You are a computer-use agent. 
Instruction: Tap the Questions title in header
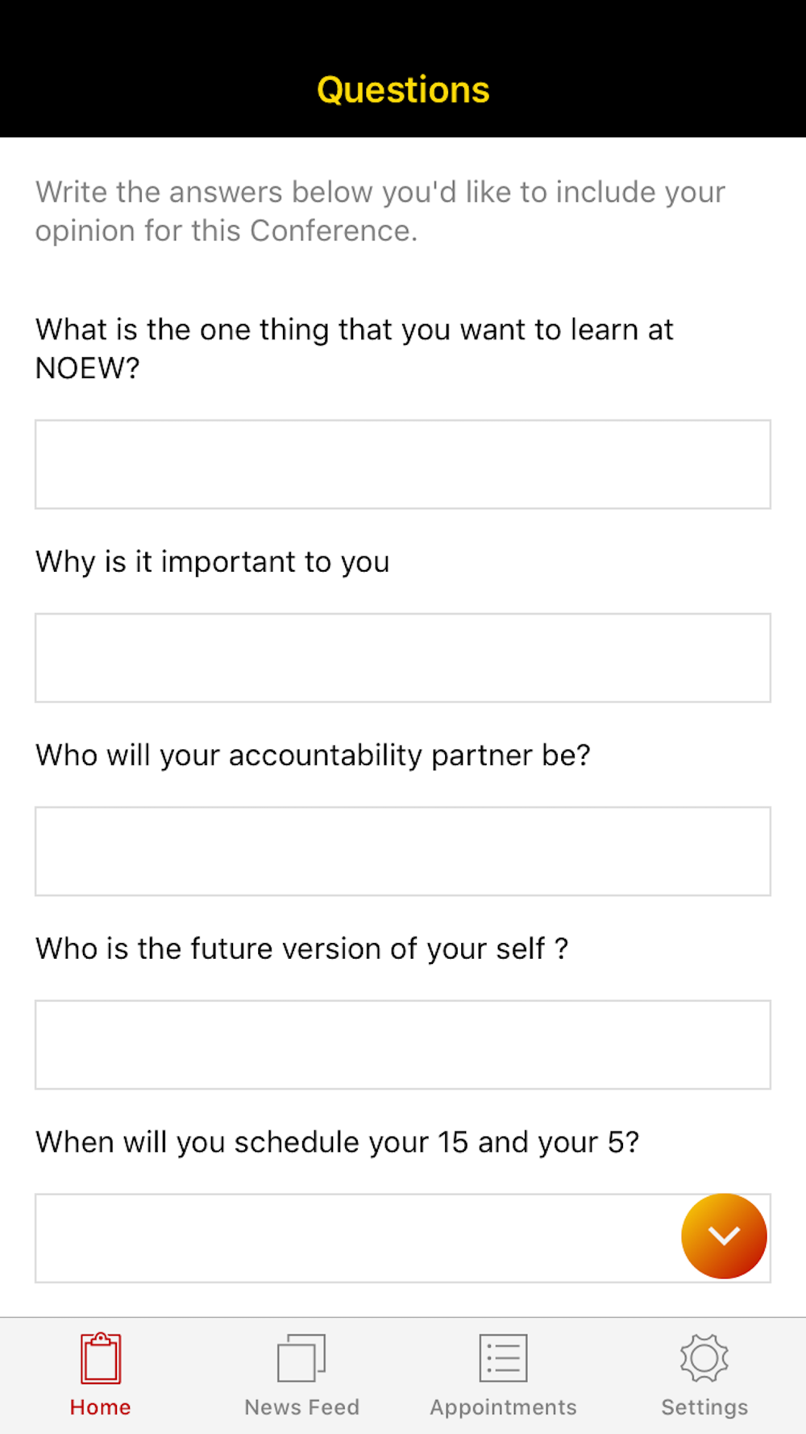(403, 90)
